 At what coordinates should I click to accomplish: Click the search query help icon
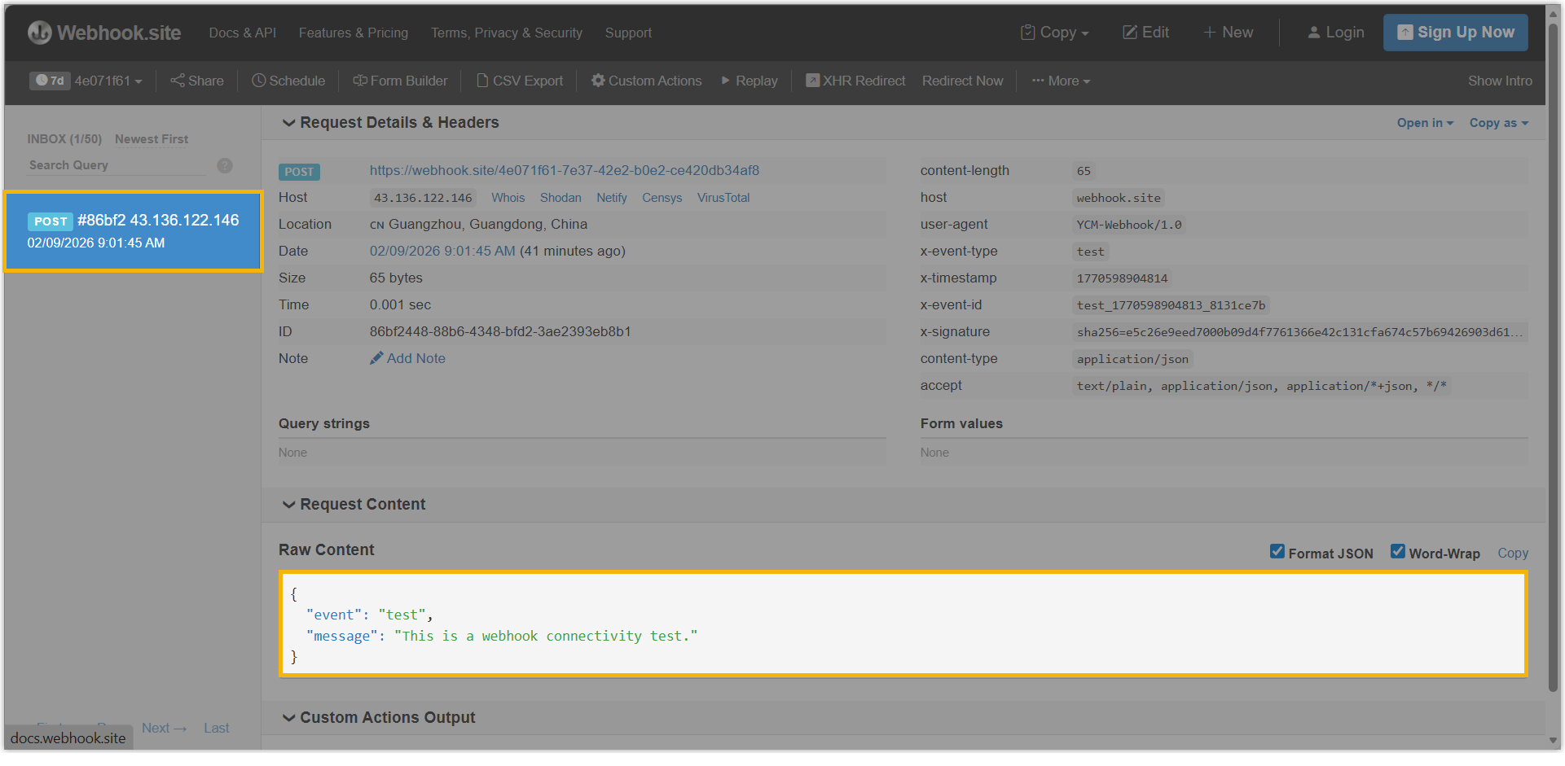[225, 165]
